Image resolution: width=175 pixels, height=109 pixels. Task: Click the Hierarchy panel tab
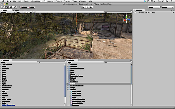coord(6,60)
